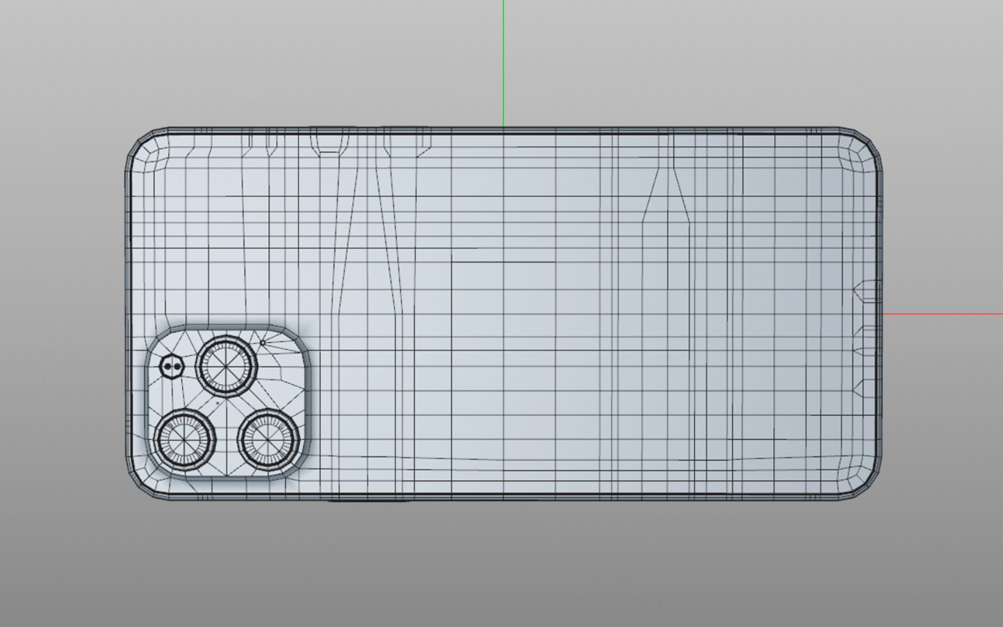Click the green vertical axis line
The width and height of the screenshot is (1003, 627).
(x=503, y=63)
